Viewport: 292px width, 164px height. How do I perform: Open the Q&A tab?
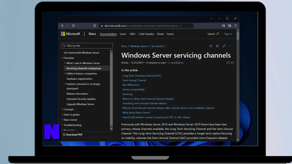click(x=132, y=34)
